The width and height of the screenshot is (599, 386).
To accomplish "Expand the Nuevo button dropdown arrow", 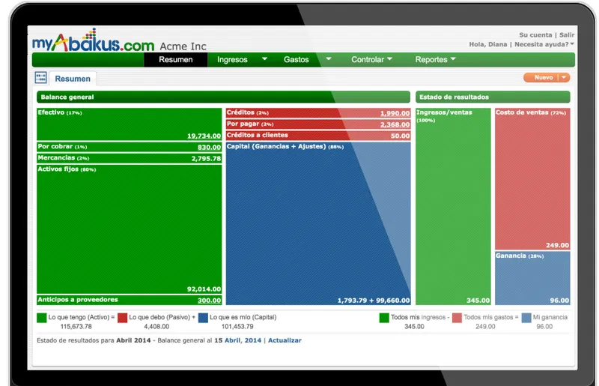I will pos(564,78).
